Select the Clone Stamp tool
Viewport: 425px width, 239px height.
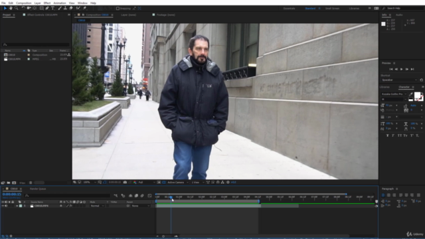(65, 9)
